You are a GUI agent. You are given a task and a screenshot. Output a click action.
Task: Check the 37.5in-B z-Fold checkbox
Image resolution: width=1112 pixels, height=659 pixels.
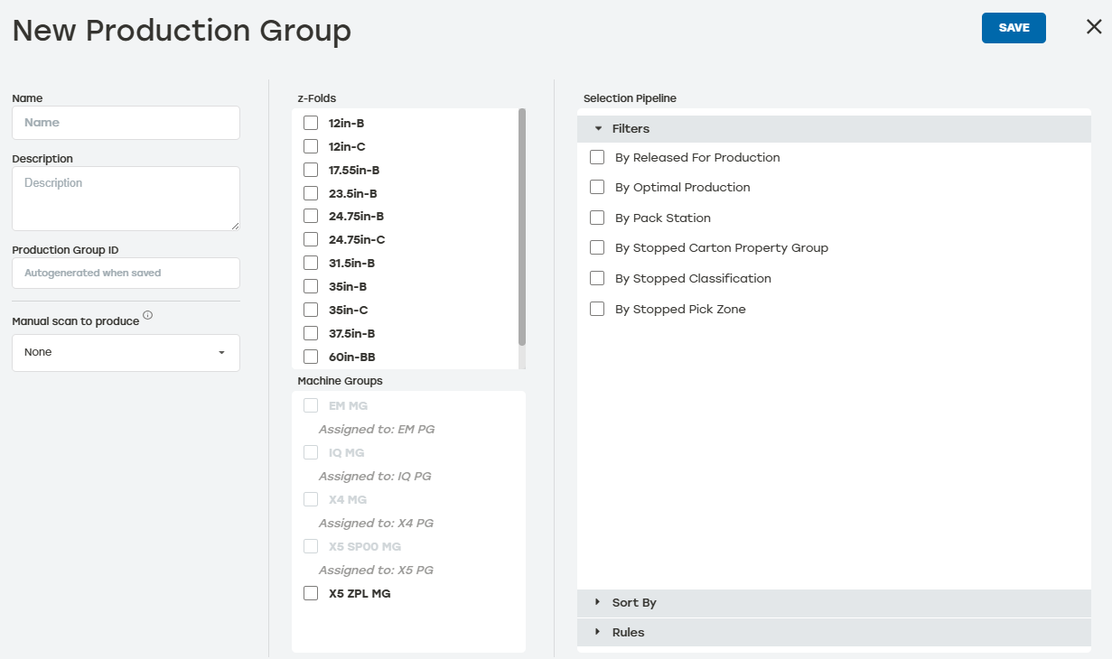pos(311,333)
